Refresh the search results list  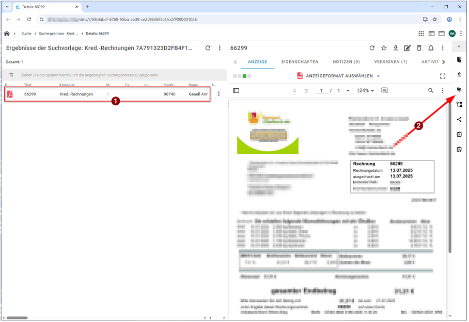pos(208,48)
